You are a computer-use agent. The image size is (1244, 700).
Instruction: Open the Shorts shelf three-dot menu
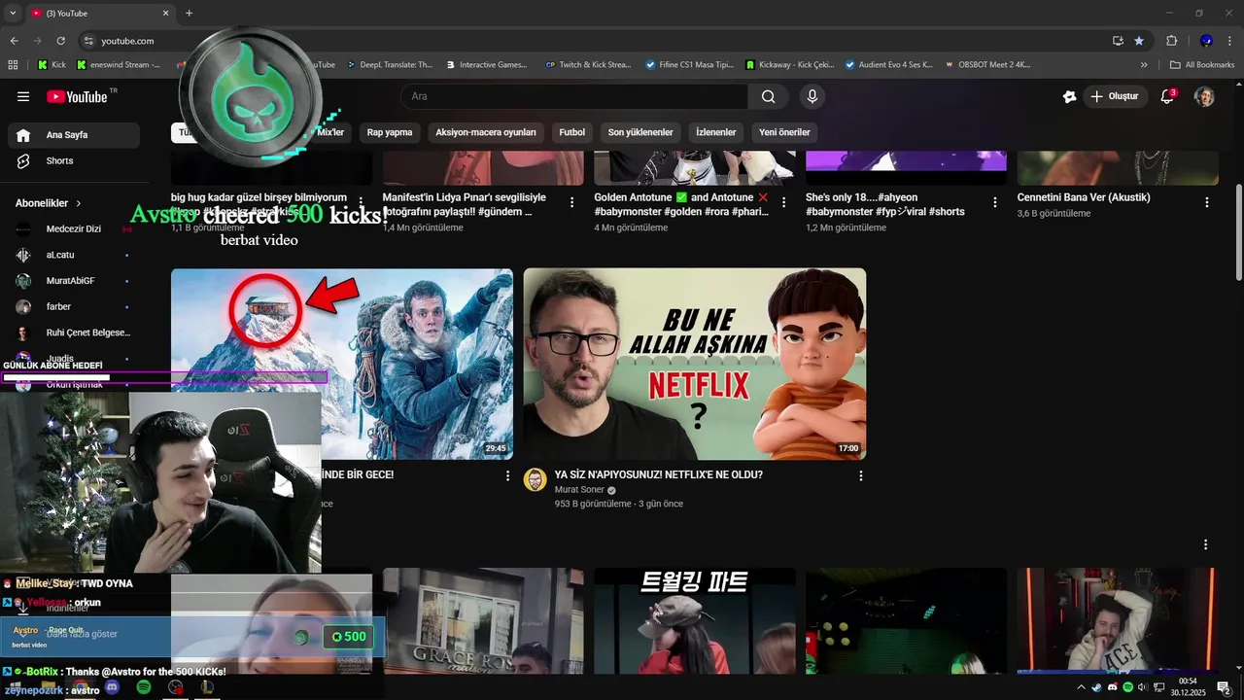[1206, 544]
